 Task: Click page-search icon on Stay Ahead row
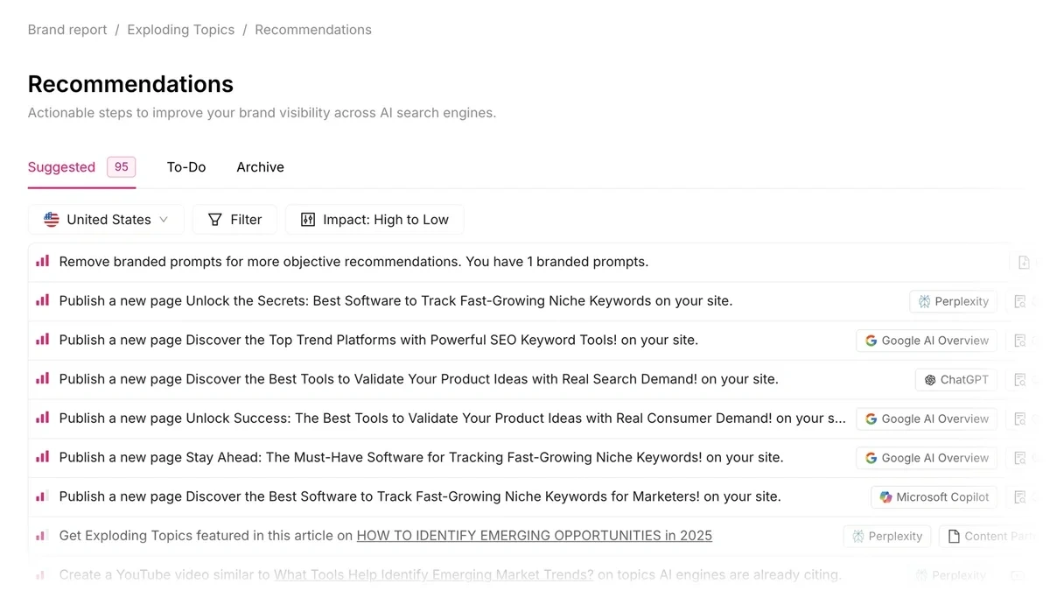point(1019,458)
